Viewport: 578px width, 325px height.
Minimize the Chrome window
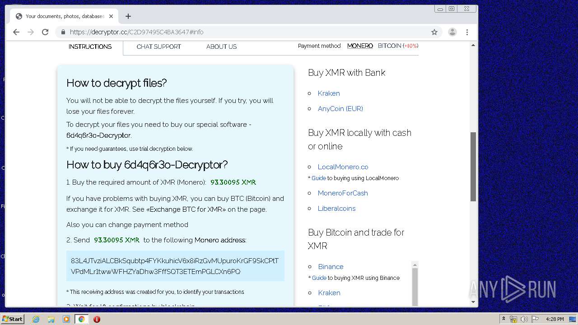(x=440, y=9)
